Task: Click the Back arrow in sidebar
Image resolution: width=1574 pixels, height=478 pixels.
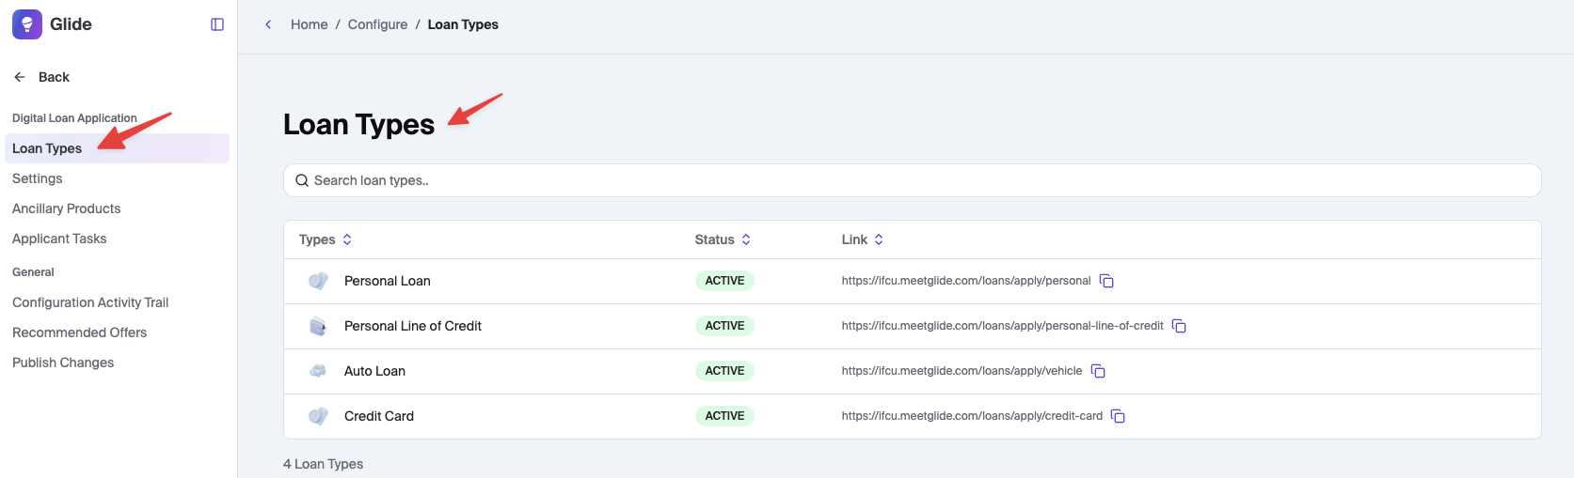Action: 20,77
